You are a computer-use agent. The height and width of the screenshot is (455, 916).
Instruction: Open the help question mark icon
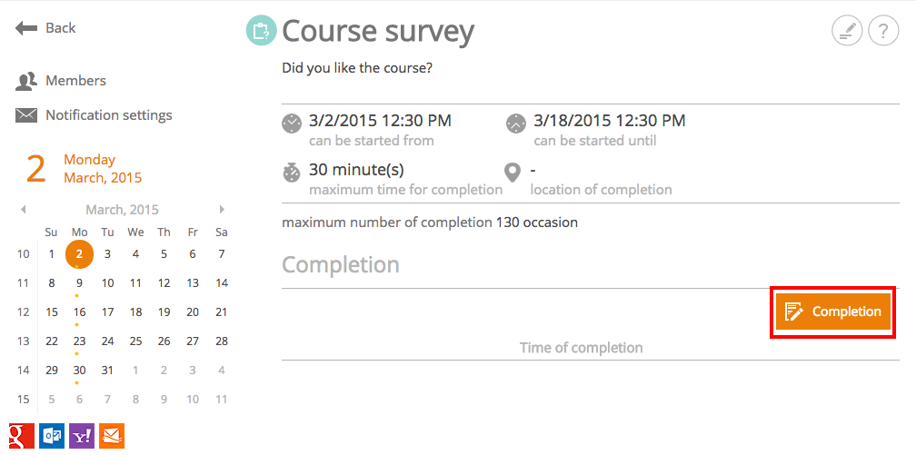pyautogui.click(x=883, y=30)
